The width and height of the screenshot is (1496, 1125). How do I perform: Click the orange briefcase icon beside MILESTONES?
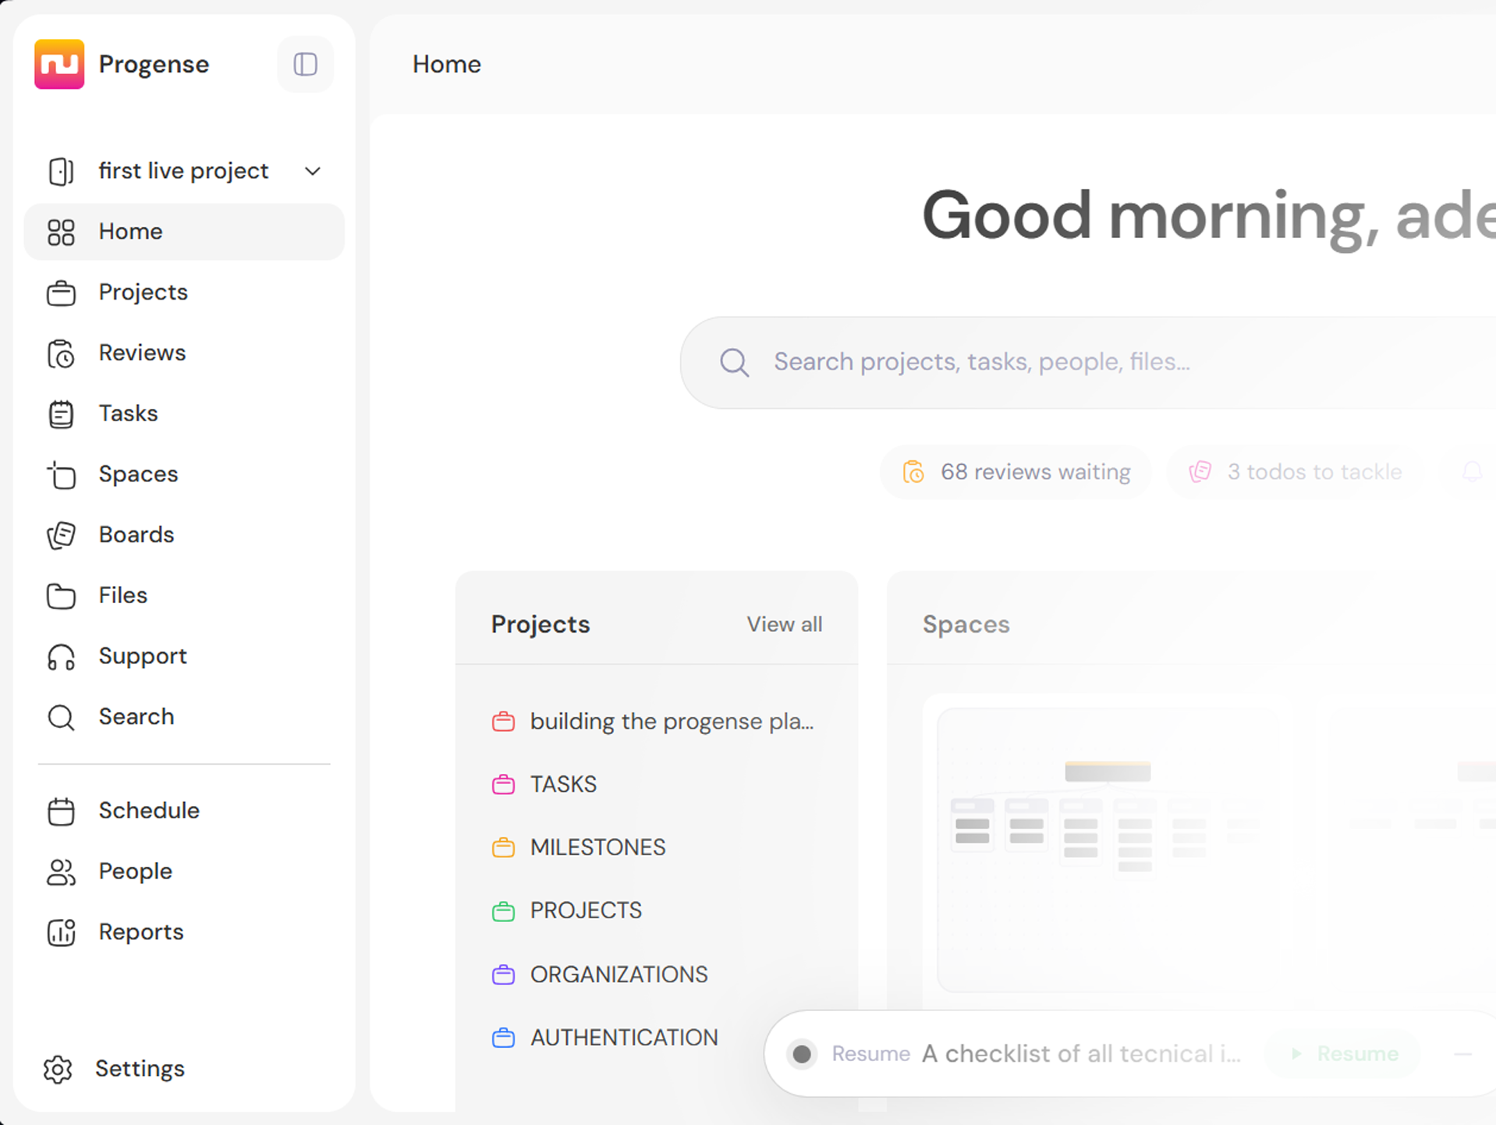pos(504,847)
